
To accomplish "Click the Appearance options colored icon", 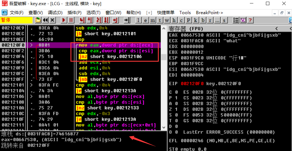I will 243,20.
